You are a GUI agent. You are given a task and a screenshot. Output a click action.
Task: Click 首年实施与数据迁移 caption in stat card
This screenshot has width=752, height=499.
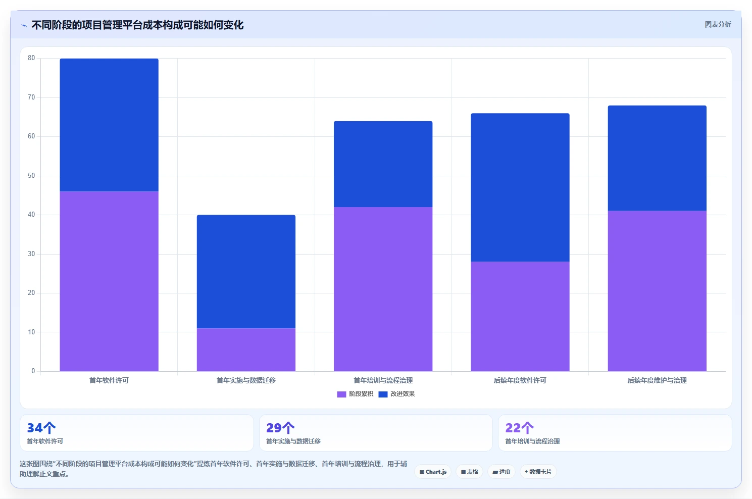pyautogui.click(x=293, y=441)
